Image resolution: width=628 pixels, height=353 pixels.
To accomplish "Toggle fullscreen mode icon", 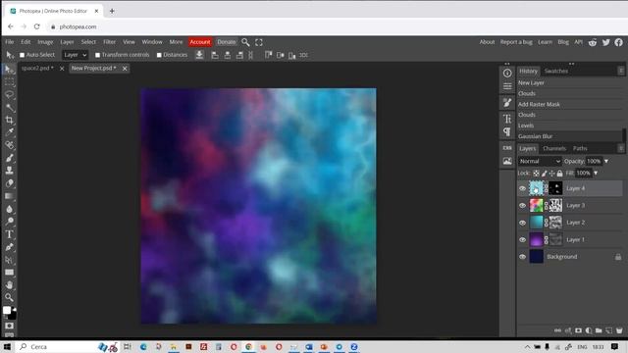I will tap(259, 42).
